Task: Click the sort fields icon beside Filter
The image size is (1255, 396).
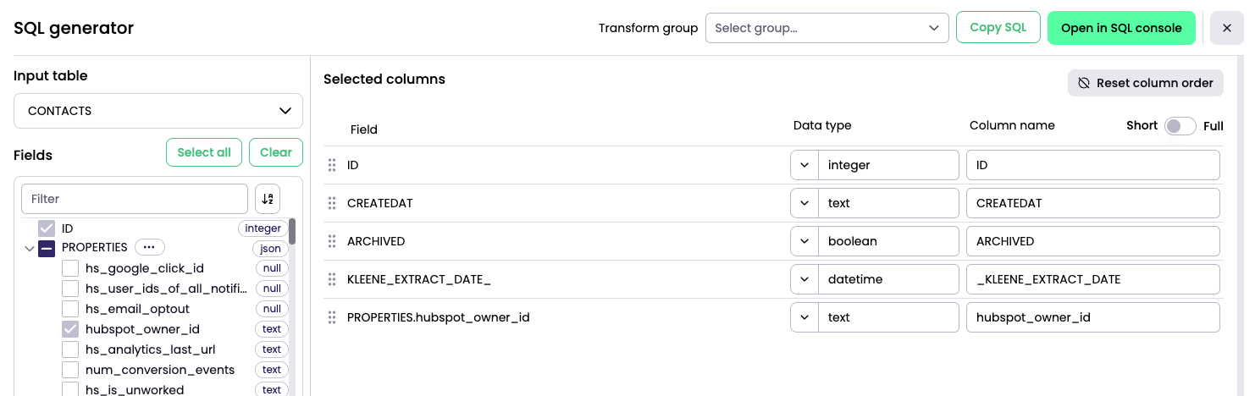Action: click(x=268, y=199)
